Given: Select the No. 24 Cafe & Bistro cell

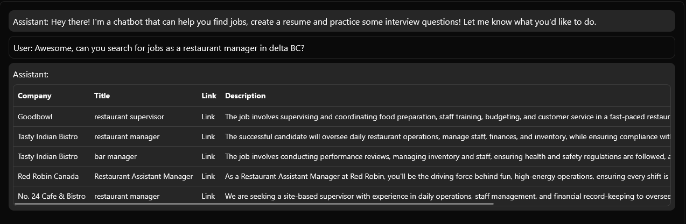Looking at the screenshot, I should click(52, 196).
